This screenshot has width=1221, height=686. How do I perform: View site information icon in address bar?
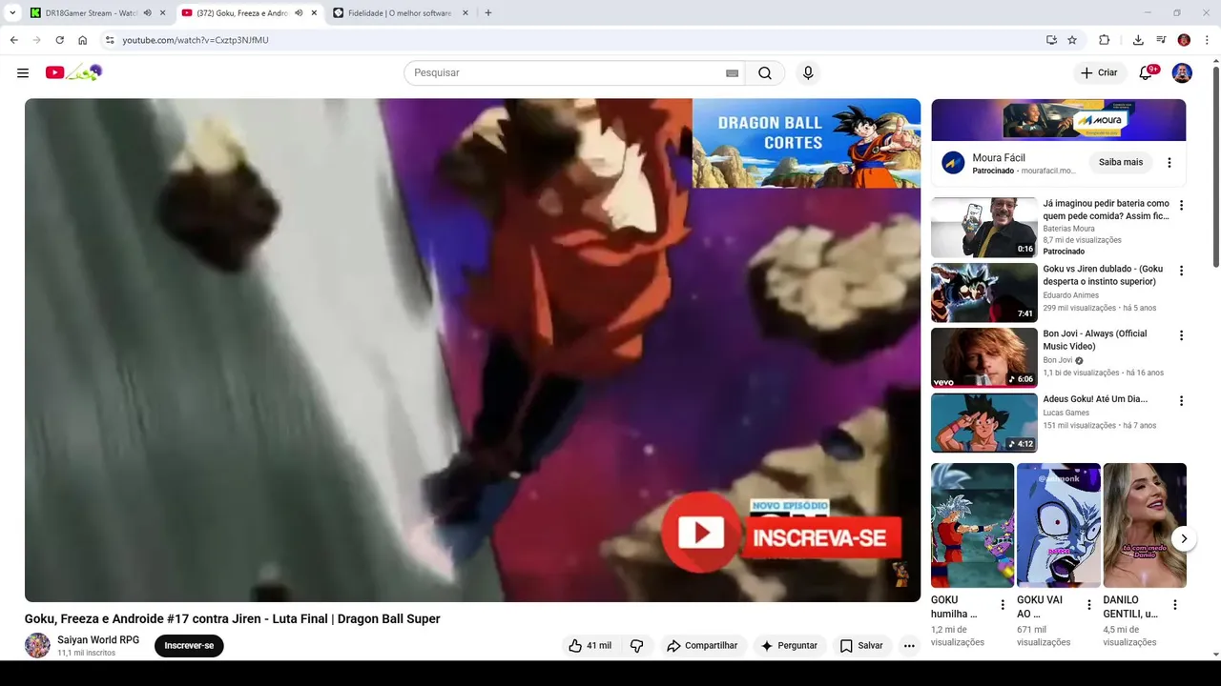pyautogui.click(x=110, y=40)
